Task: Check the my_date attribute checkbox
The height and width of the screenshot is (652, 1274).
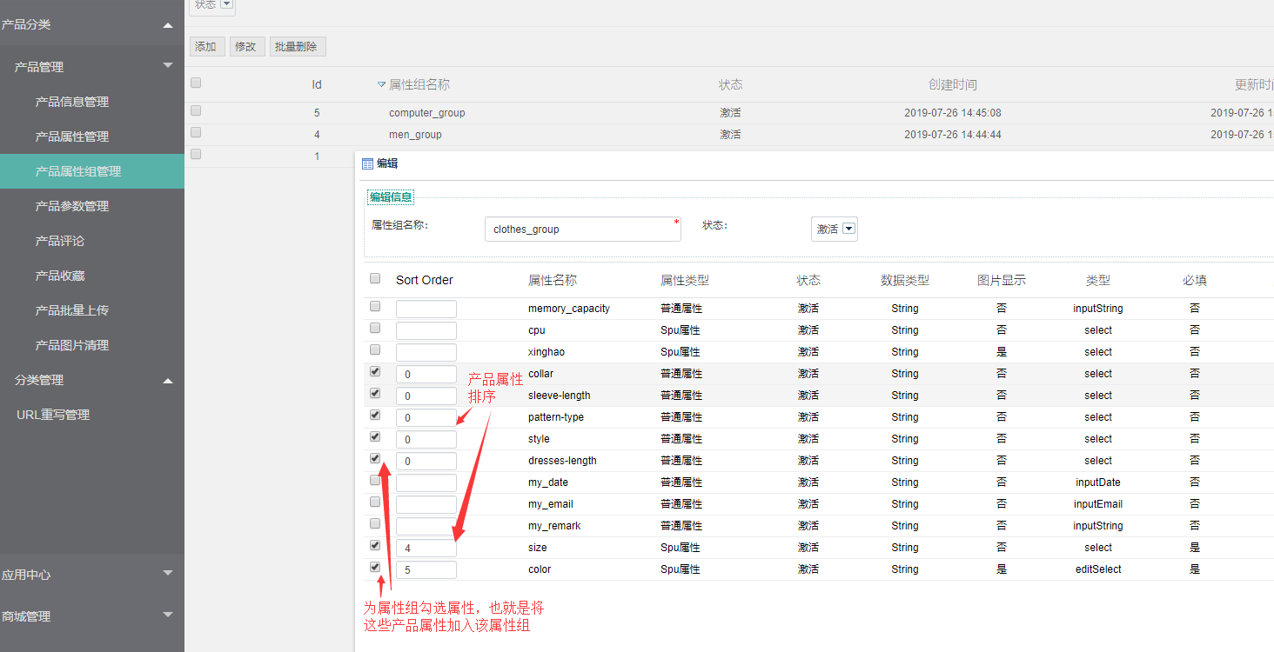Action: (375, 480)
